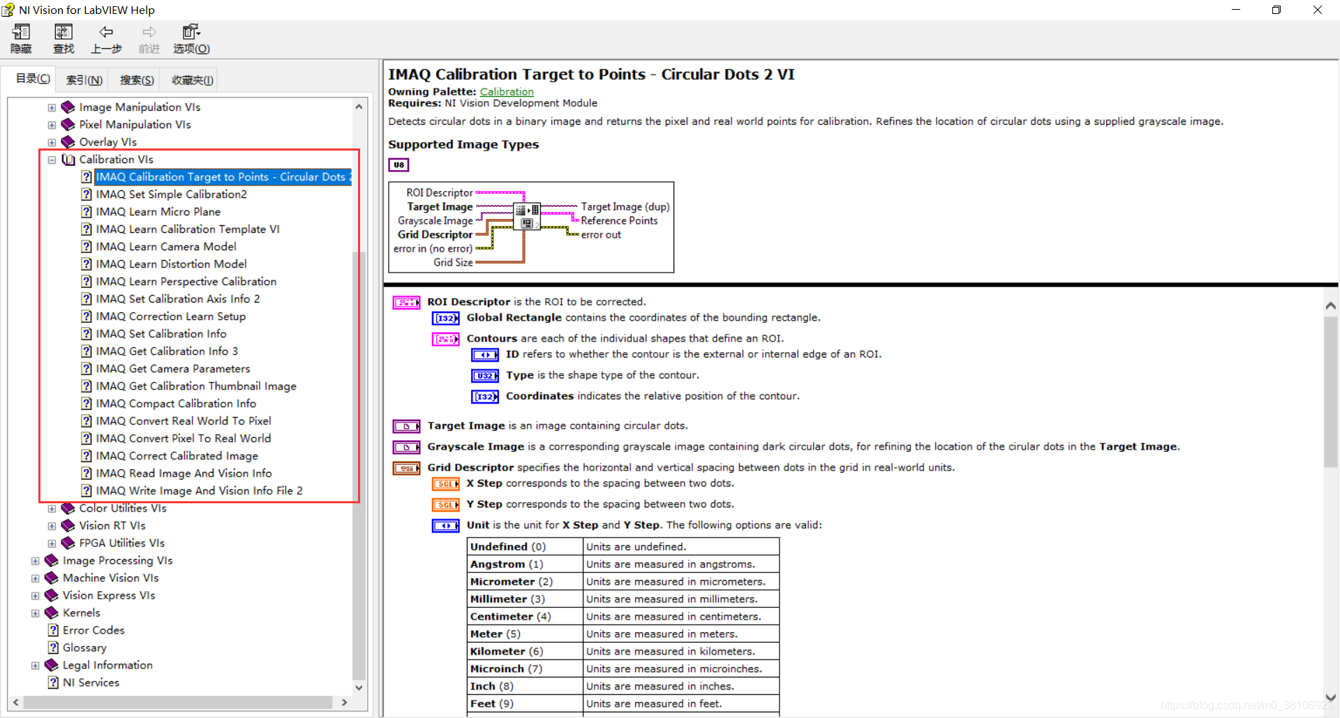
Task: Collapse the Calibration VIs node
Action: pyautogui.click(x=52, y=160)
